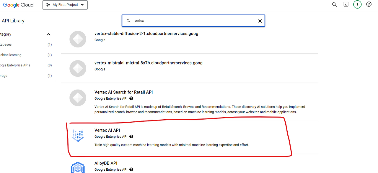Activate Cloud Shell terminal icon
Viewport: 378px width, 173px height.
(x=346, y=4)
